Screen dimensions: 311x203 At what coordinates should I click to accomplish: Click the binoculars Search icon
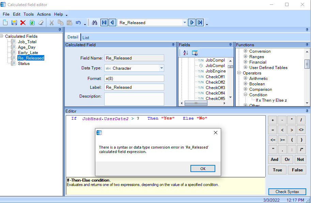tap(94, 22)
